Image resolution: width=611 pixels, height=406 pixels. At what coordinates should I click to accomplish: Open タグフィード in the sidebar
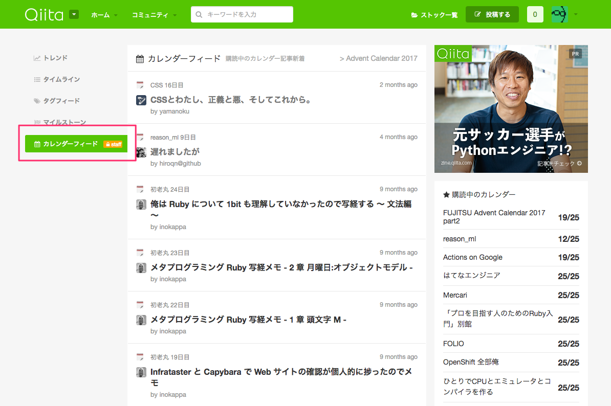[x=61, y=101]
